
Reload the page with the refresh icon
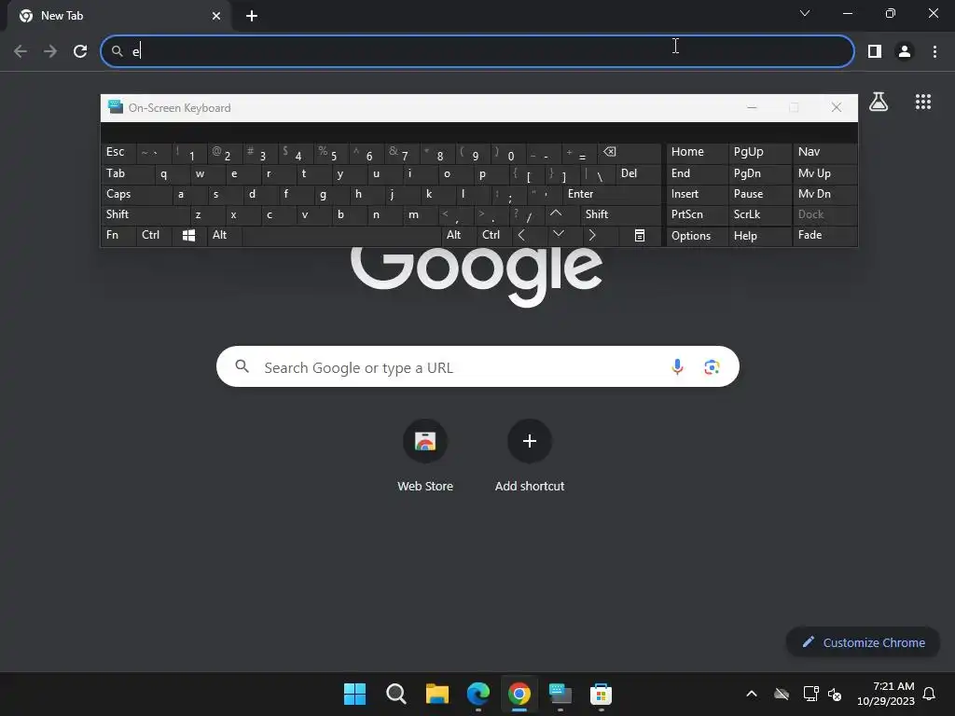tap(80, 51)
